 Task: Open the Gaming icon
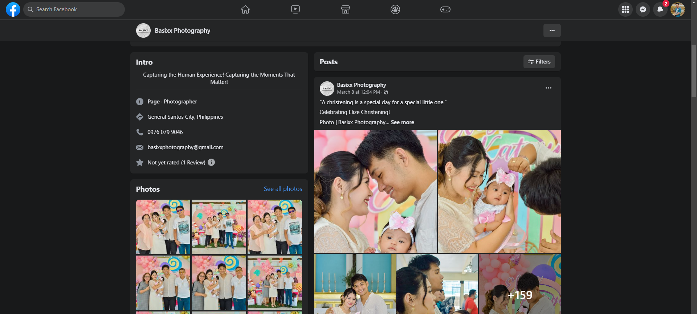pyautogui.click(x=445, y=9)
